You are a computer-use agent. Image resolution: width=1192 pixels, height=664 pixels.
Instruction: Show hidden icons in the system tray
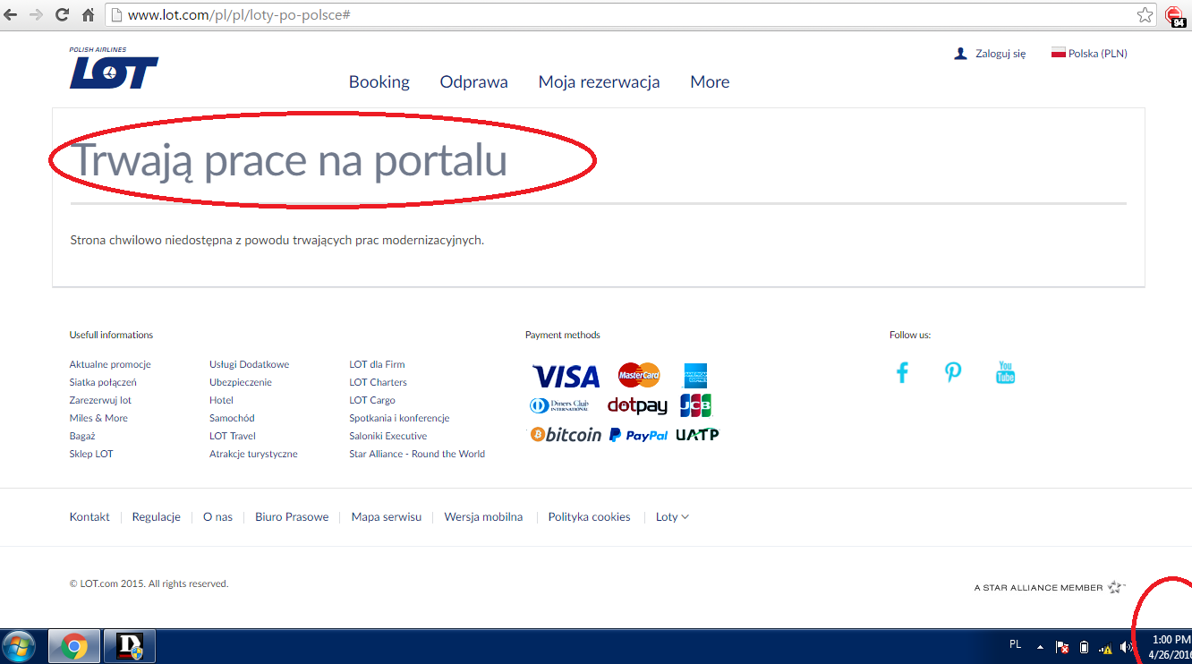(1040, 647)
